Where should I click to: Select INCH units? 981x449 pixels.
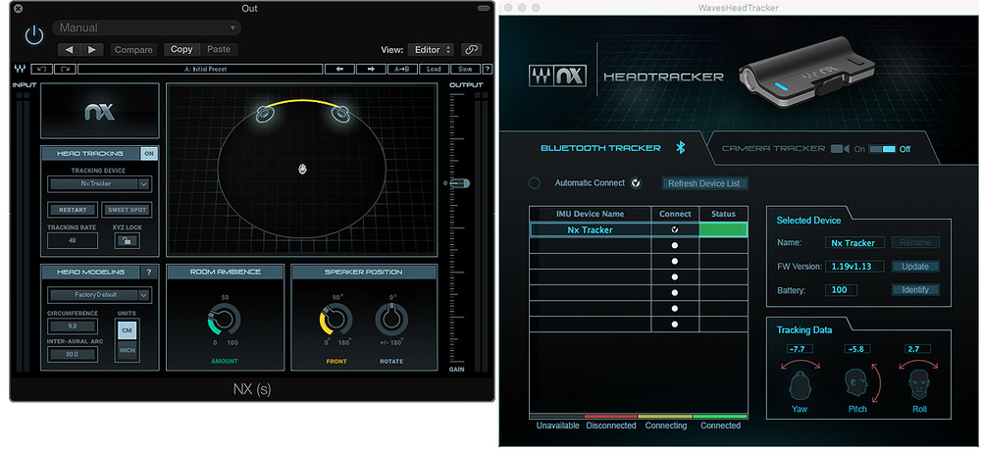[x=127, y=350]
